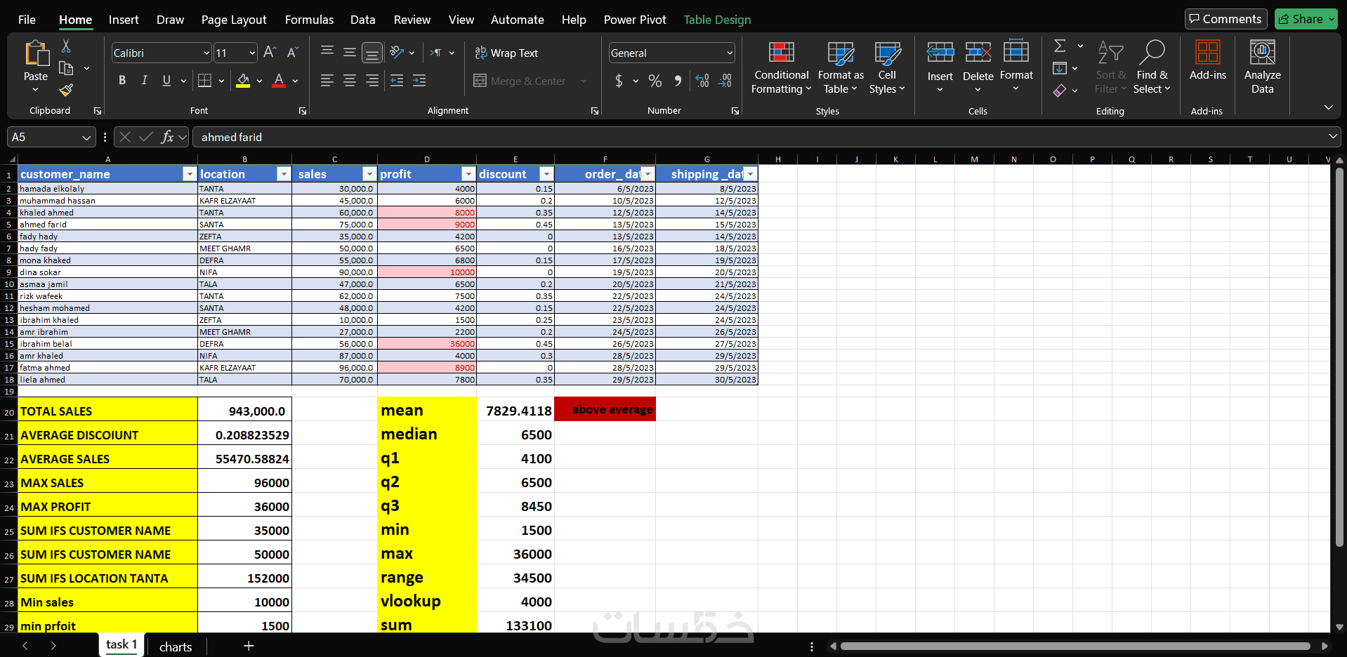
Task: Apply yellow Fill Color swatch
Action: [243, 81]
